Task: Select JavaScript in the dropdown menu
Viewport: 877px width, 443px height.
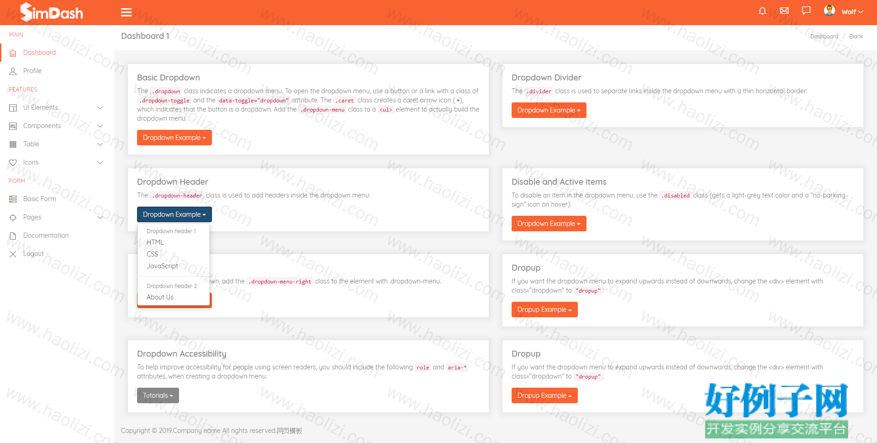Action: pyautogui.click(x=174, y=266)
